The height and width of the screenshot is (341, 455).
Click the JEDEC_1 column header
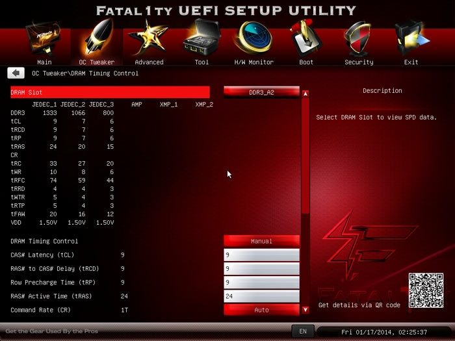(x=44, y=105)
